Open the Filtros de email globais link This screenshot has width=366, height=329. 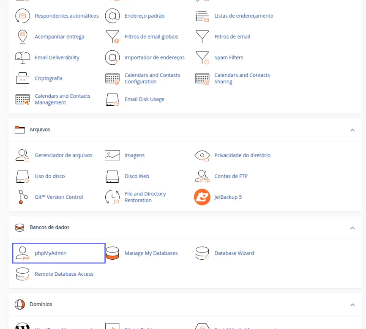tap(151, 37)
